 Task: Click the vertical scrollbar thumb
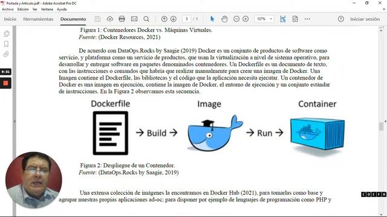coord(381,126)
